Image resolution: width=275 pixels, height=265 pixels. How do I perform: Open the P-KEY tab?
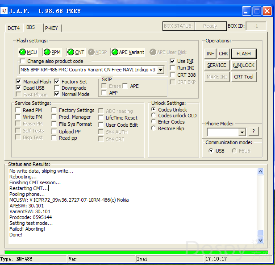coord(52,28)
